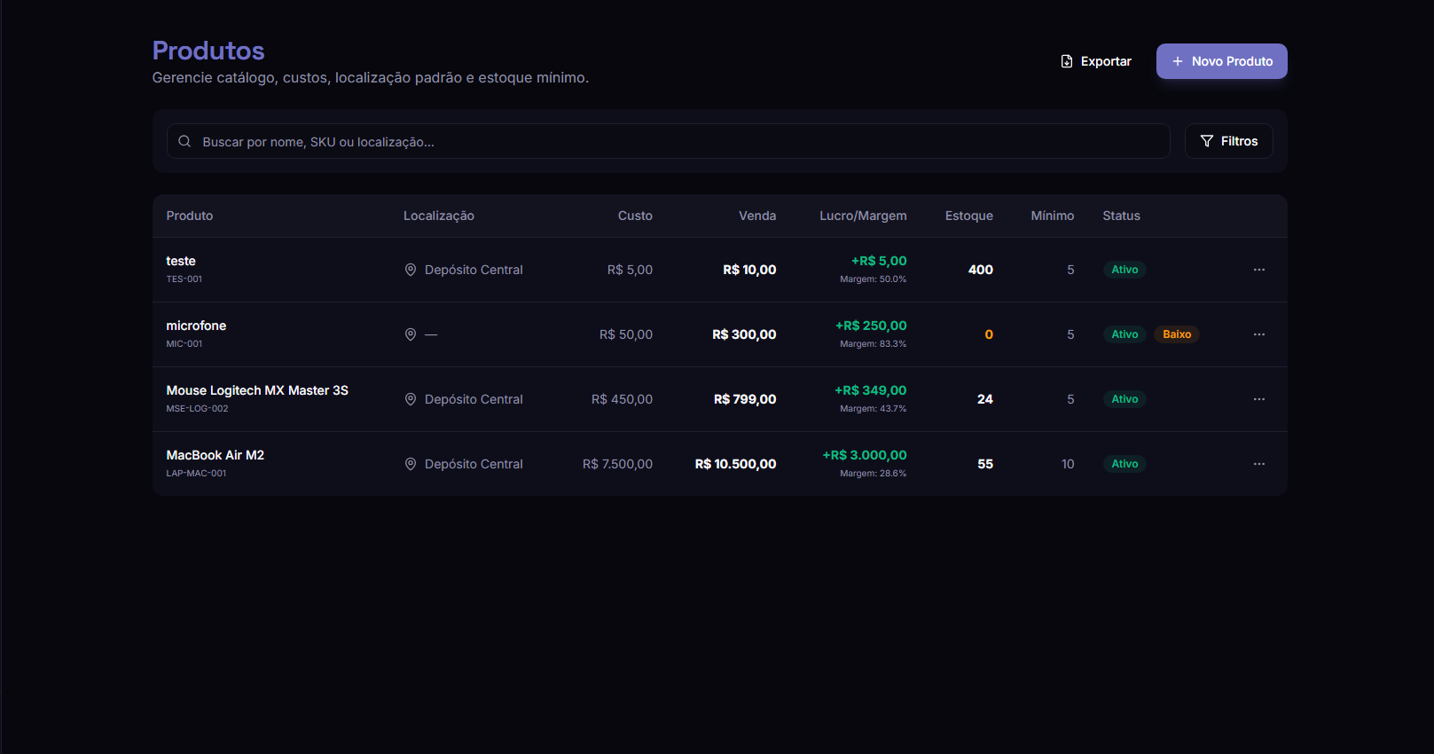Click the Baixo badge on microfone
Image resolution: width=1434 pixels, height=754 pixels.
(1176, 334)
